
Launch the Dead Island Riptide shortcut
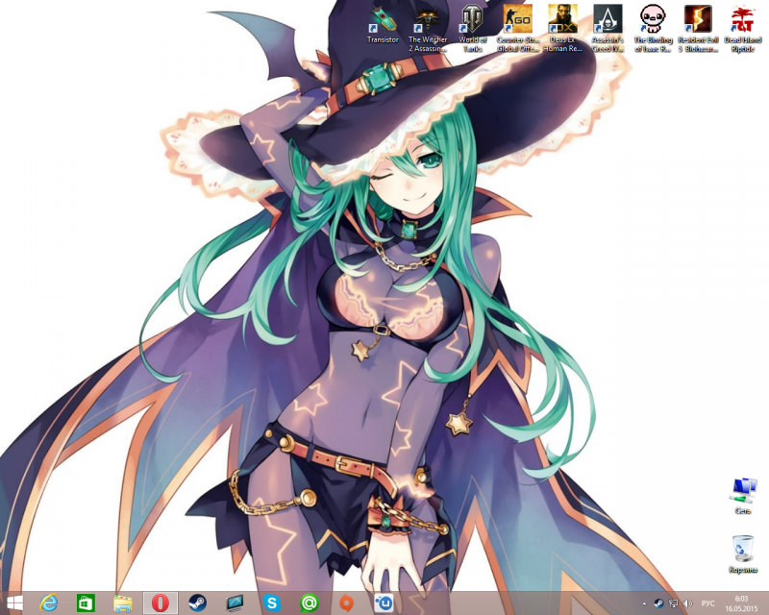click(x=742, y=30)
